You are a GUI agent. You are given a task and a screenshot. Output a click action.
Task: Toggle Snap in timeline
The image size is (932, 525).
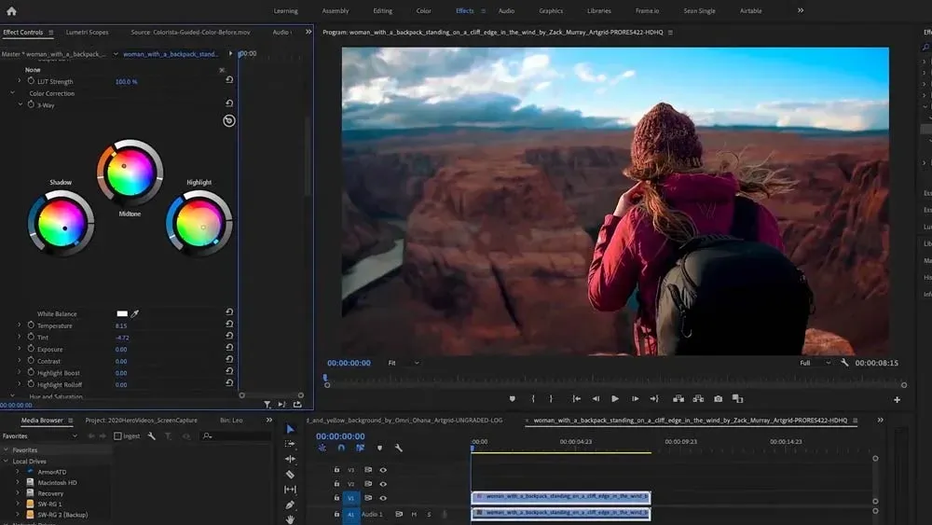(x=341, y=448)
